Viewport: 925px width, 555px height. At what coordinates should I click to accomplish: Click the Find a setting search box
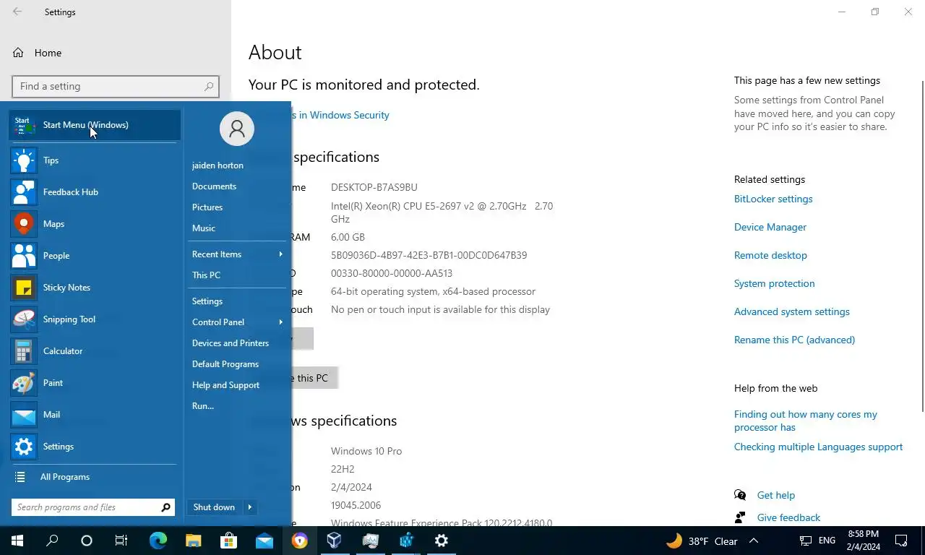116,86
